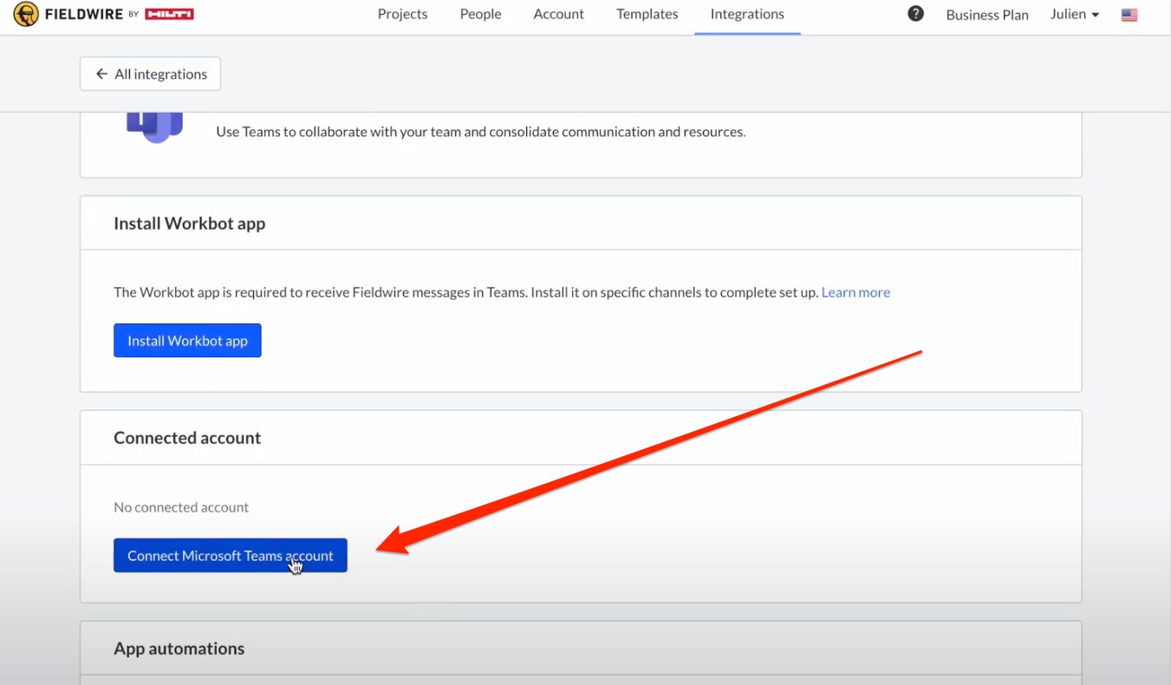Expand the Julien user dropdown
This screenshot has height=685, width=1171.
1075,15
